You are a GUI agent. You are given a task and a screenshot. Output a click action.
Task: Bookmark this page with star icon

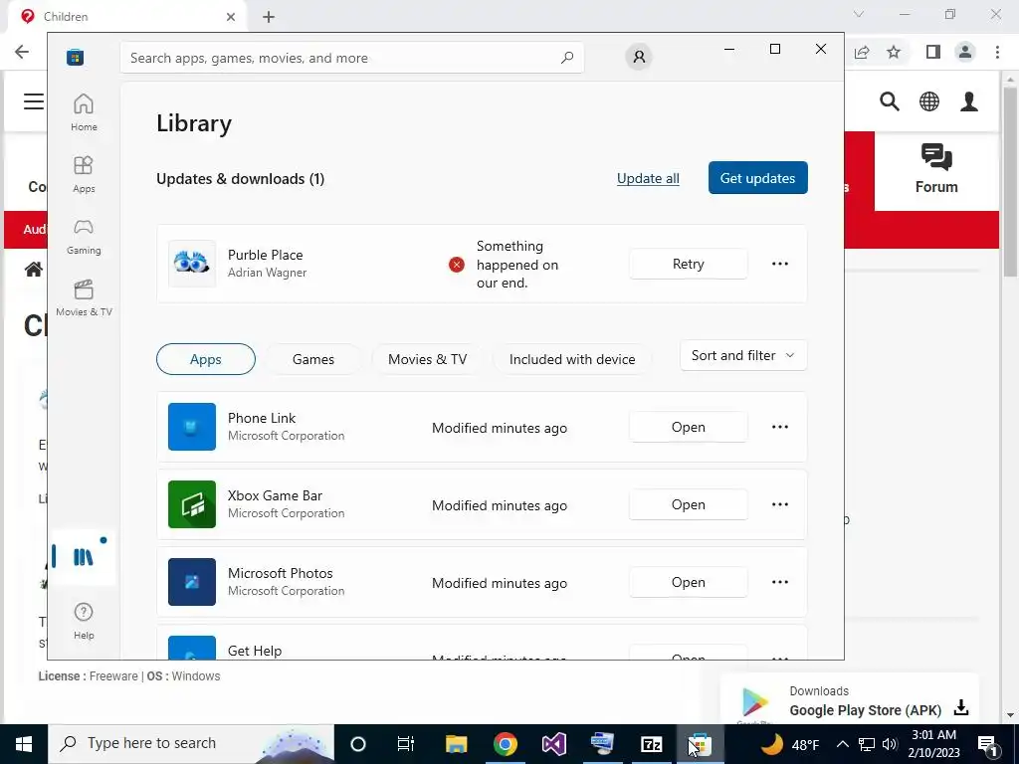[894, 52]
